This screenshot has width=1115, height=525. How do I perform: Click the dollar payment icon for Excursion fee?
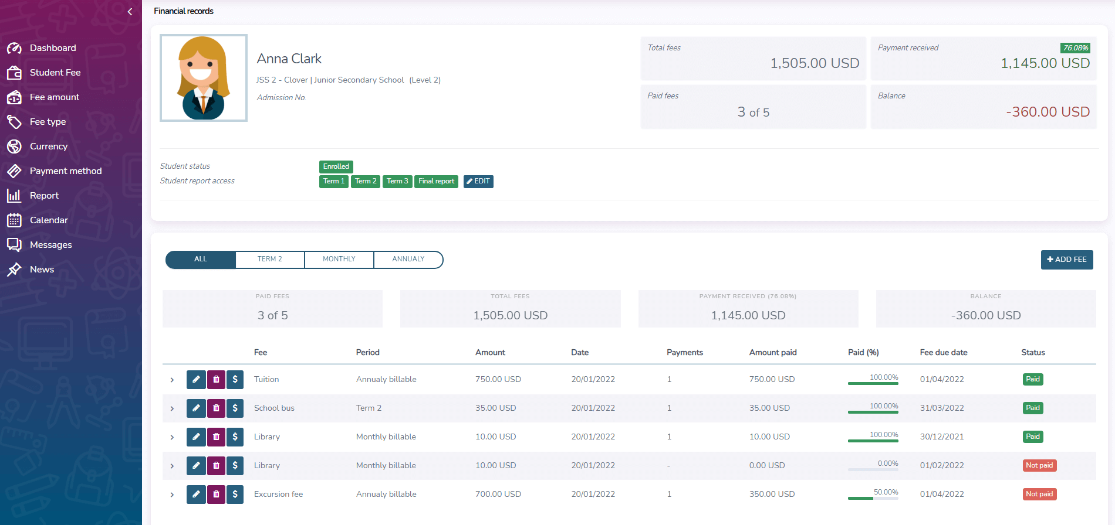(235, 495)
